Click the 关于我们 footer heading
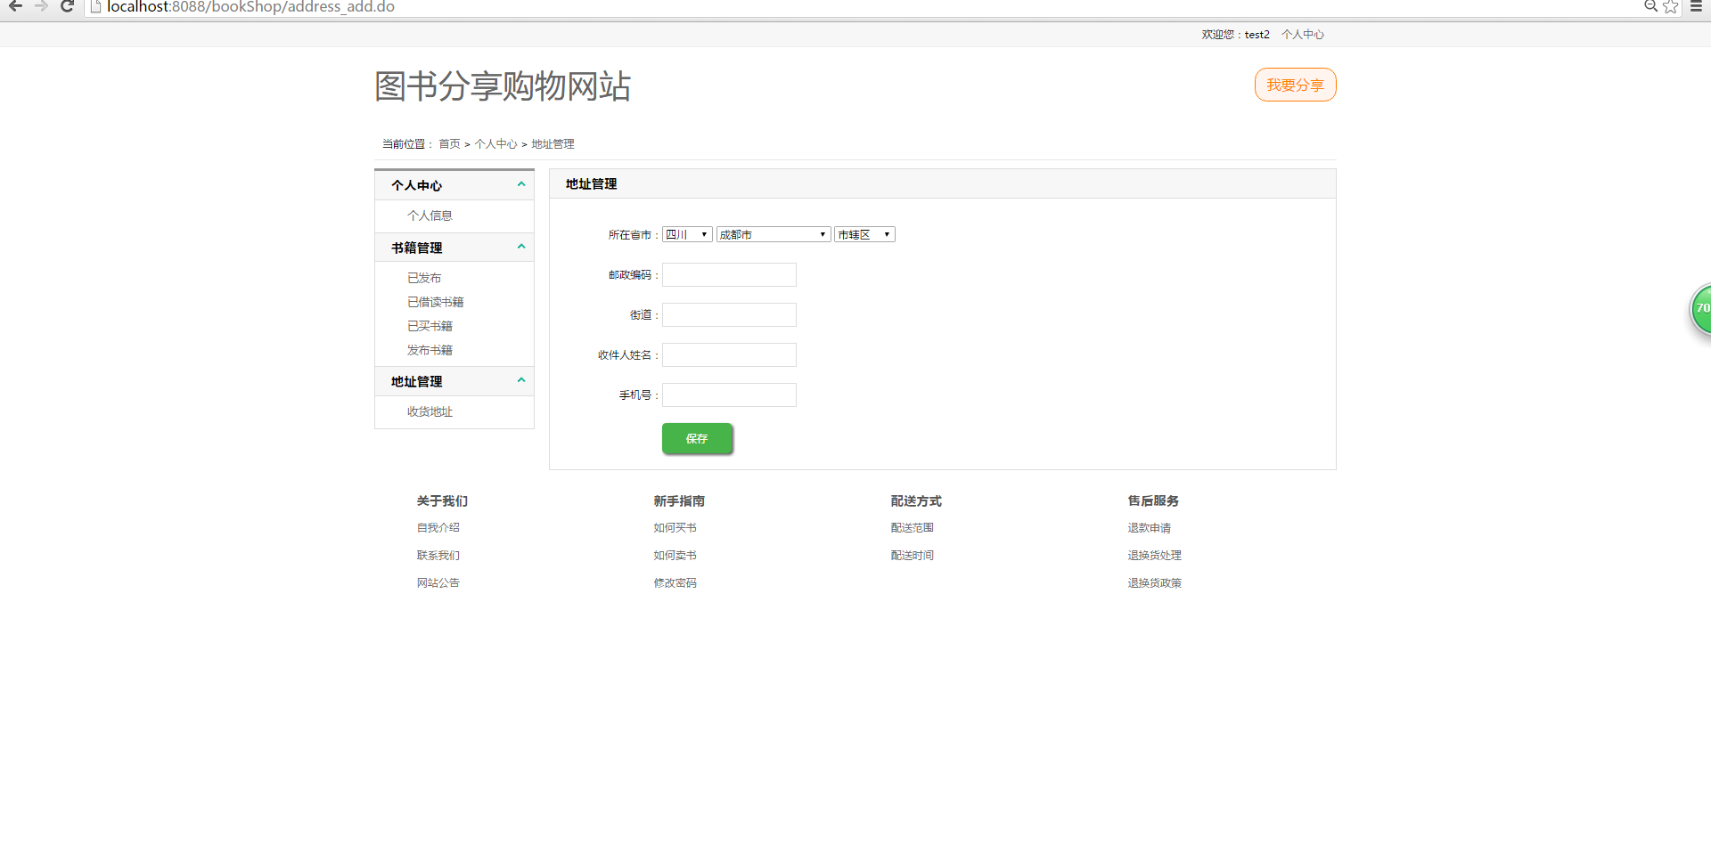This screenshot has height=846, width=1711. pyautogui.click(x=442, y=501)
